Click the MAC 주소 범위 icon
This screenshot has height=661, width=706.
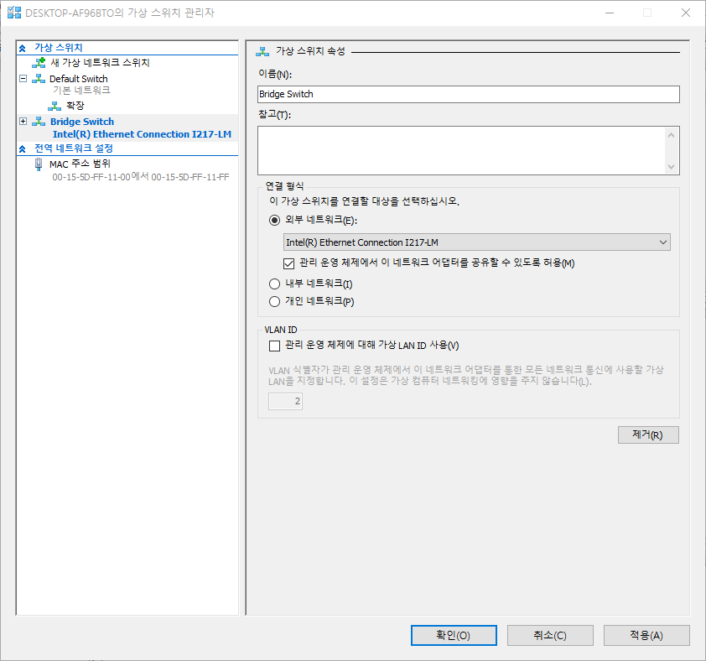click(x=39, y=164)
